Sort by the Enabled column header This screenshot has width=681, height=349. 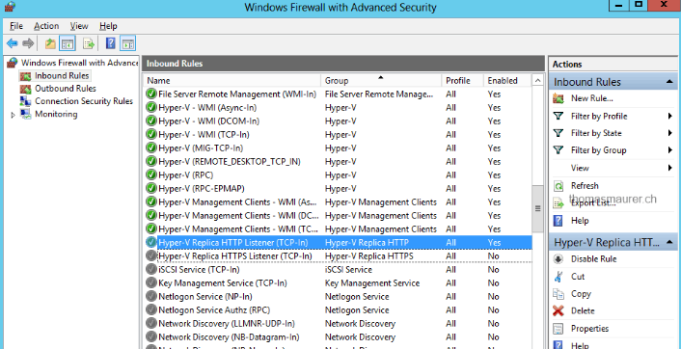[506, 81]
